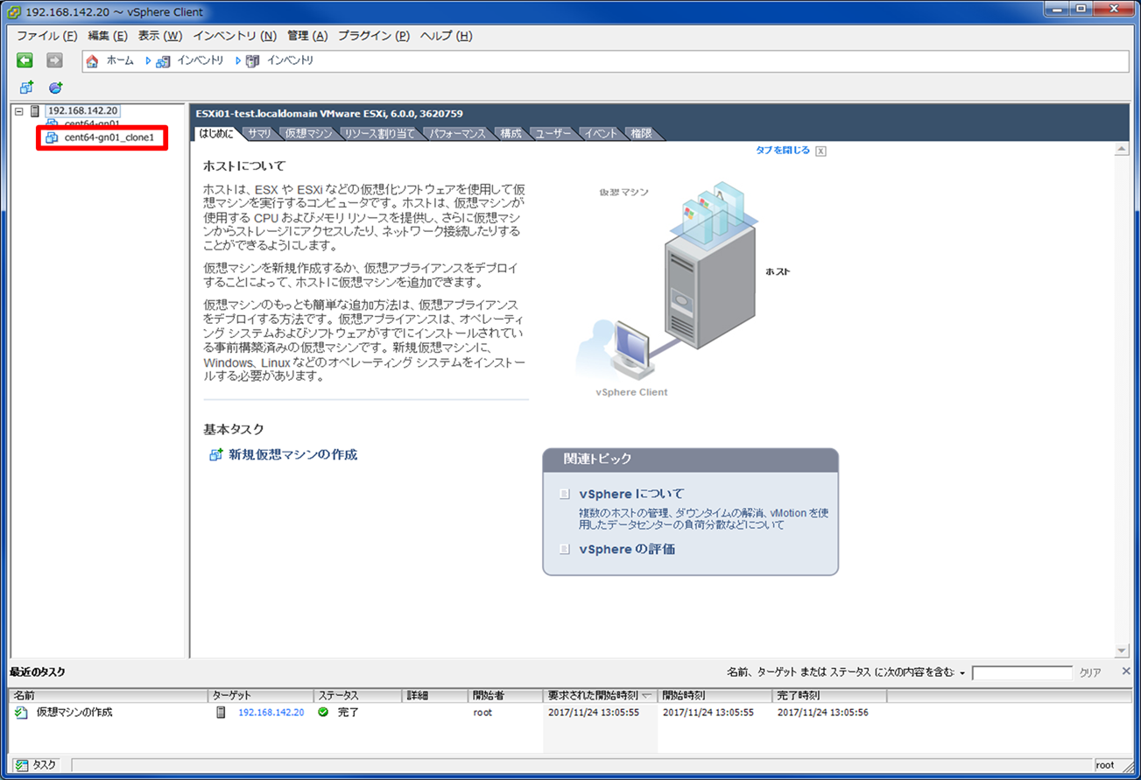Open filter dropdown arrow in recent tasks

point(961,673)
